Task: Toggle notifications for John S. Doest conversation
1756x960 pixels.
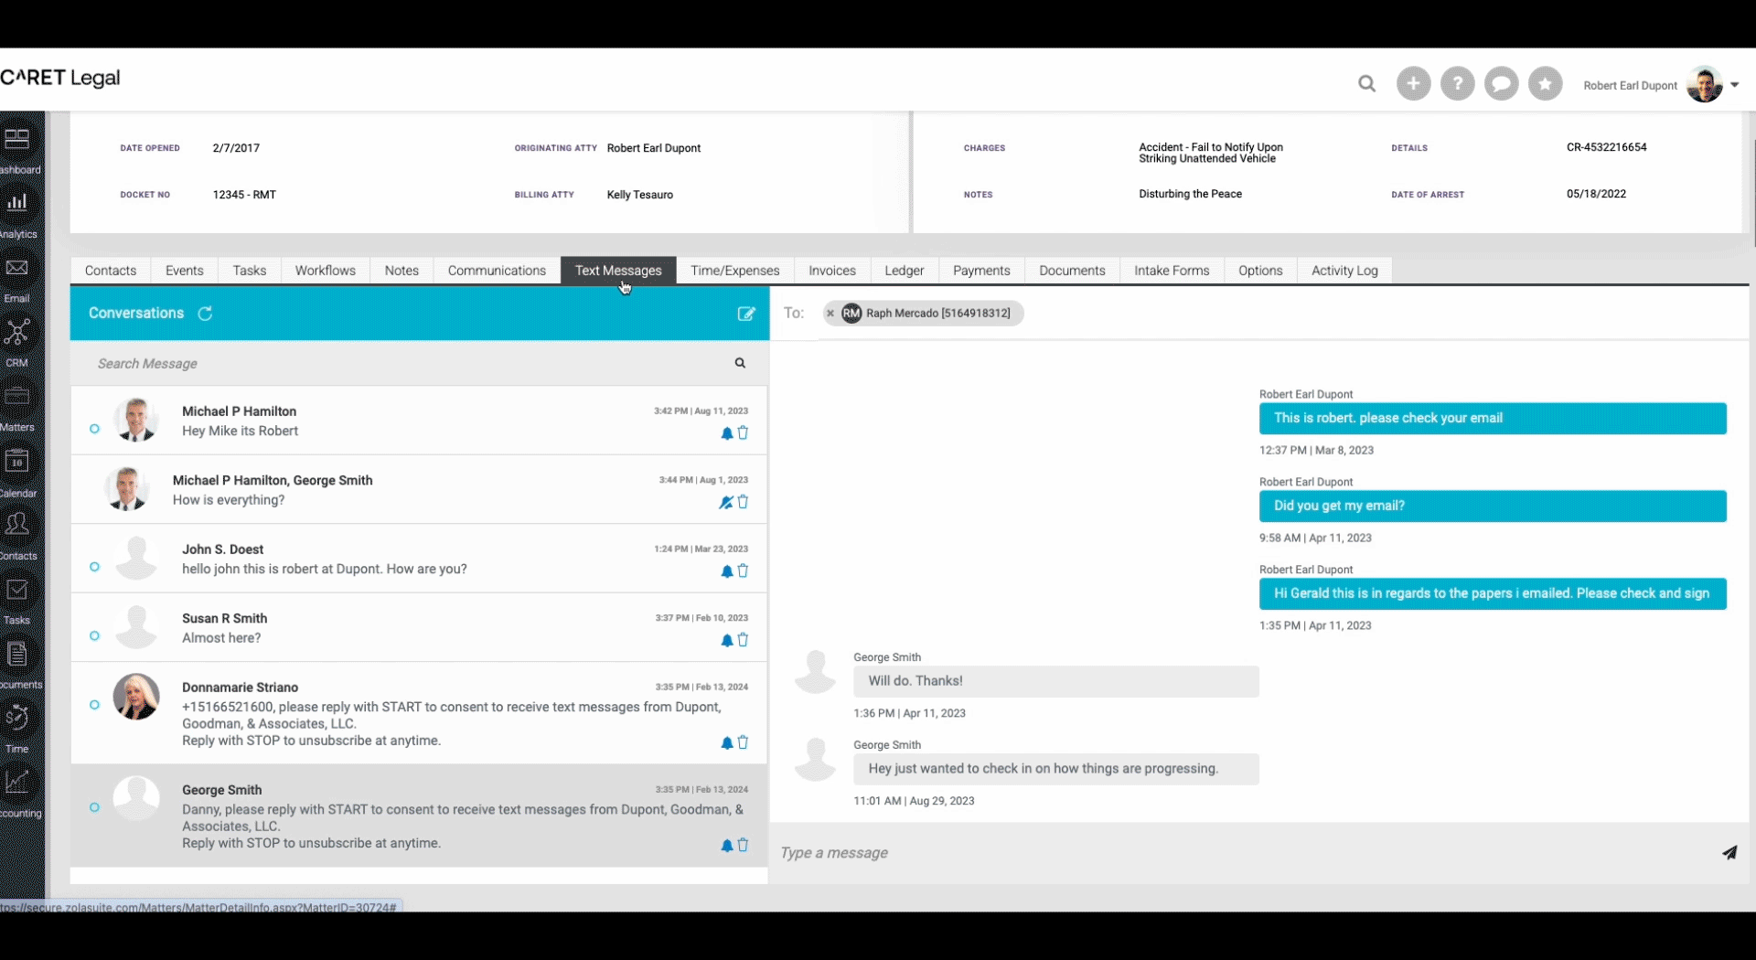Action: click(725, 571)
